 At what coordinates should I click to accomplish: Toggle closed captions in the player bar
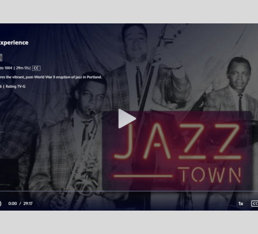click(x=254, y=204)
